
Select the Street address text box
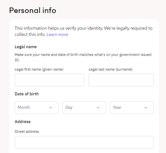click(84, 142)
